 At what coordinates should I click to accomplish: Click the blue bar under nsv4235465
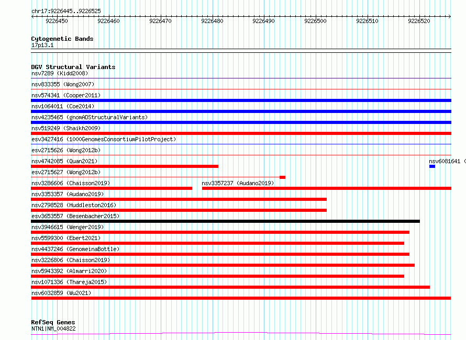click(x=241, y=122)
